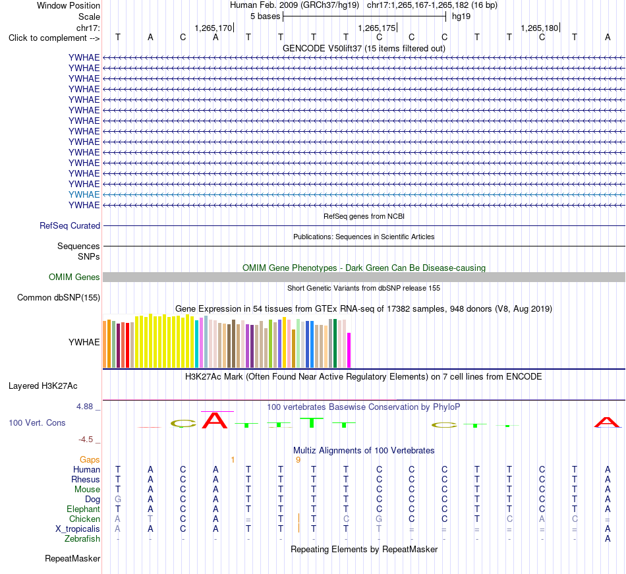Click the G base in the Chicken row
626x574 pixels.
379,519
